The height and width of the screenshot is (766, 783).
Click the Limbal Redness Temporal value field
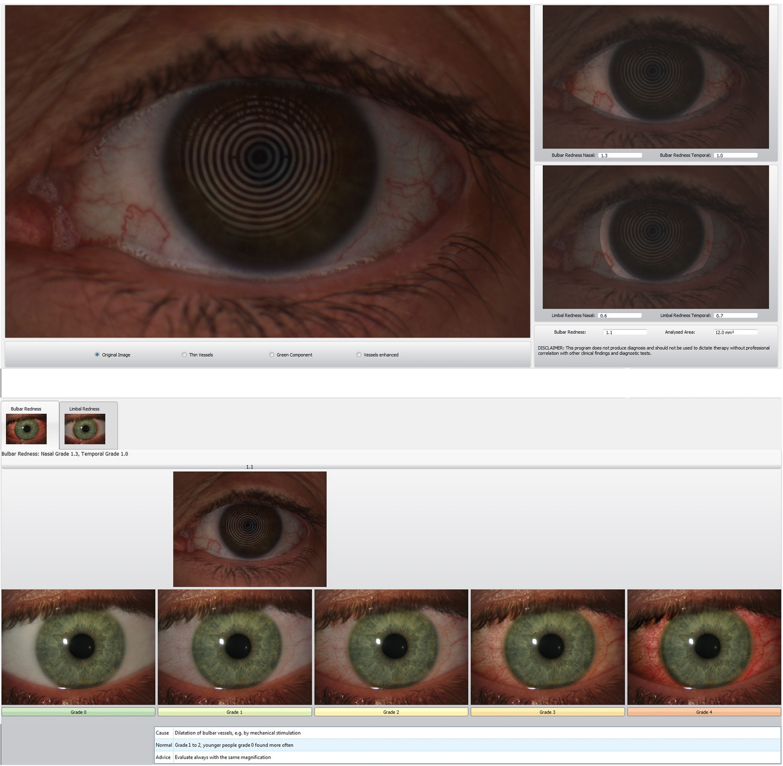(736, 316)
